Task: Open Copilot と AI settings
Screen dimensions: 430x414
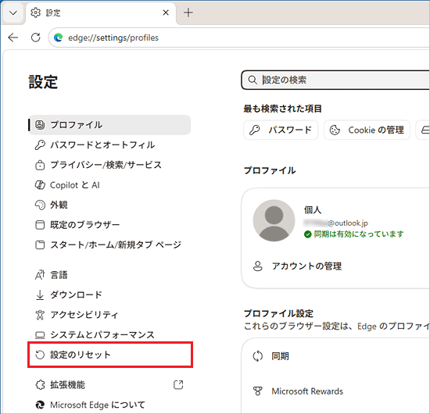Action: tap(109, 185)
